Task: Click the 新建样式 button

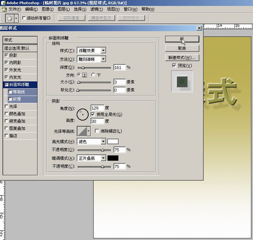Action: [182, 58]
